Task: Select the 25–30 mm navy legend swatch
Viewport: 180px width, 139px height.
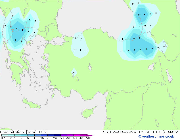Action: click(57, 135)
